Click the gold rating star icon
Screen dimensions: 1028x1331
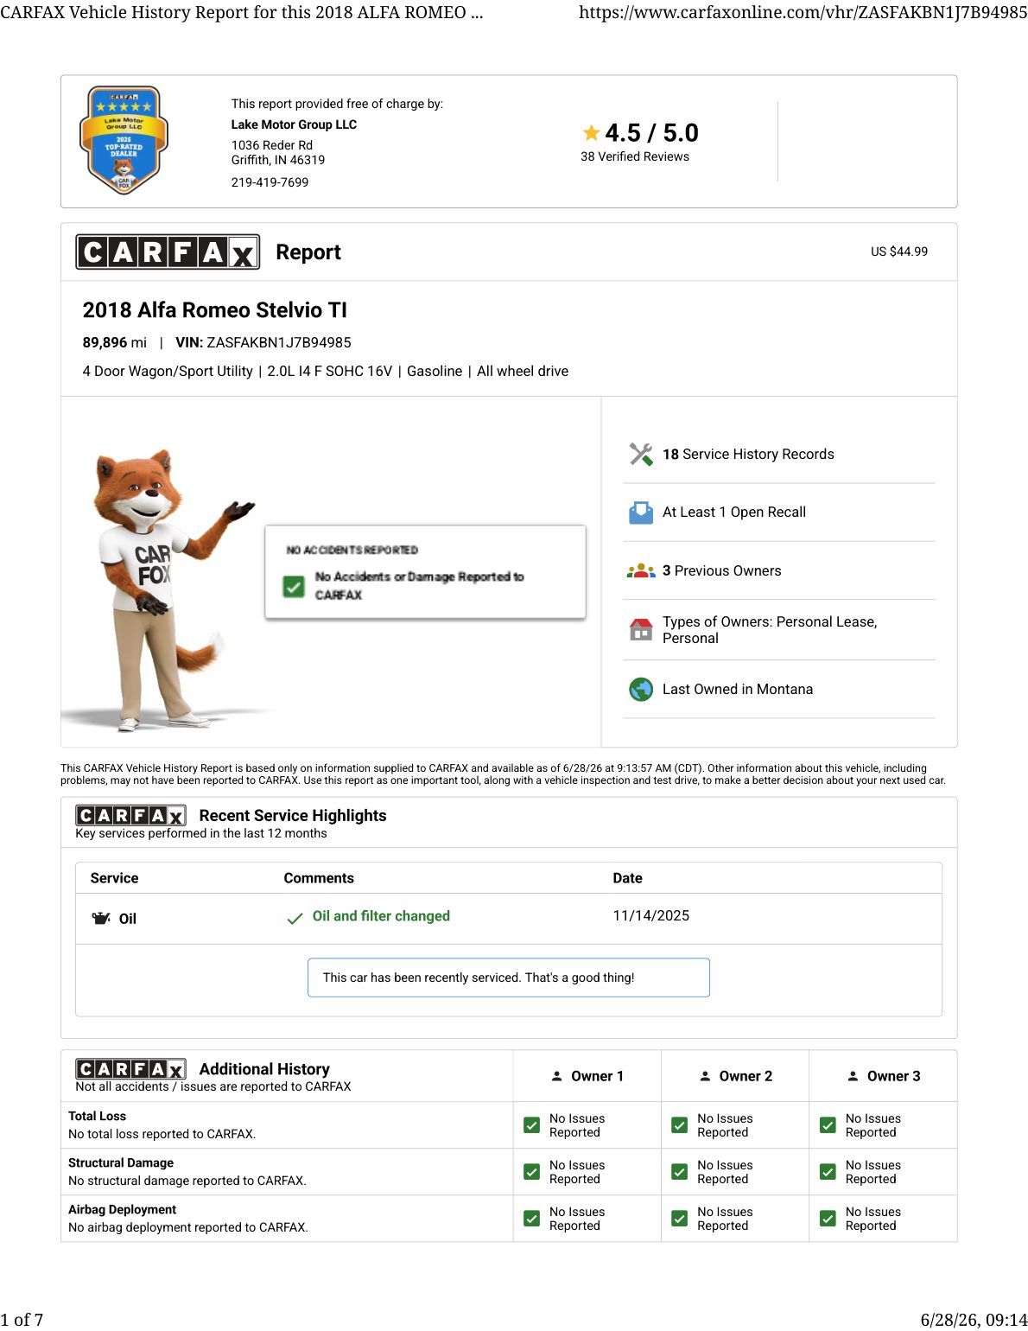coord(591,133)
